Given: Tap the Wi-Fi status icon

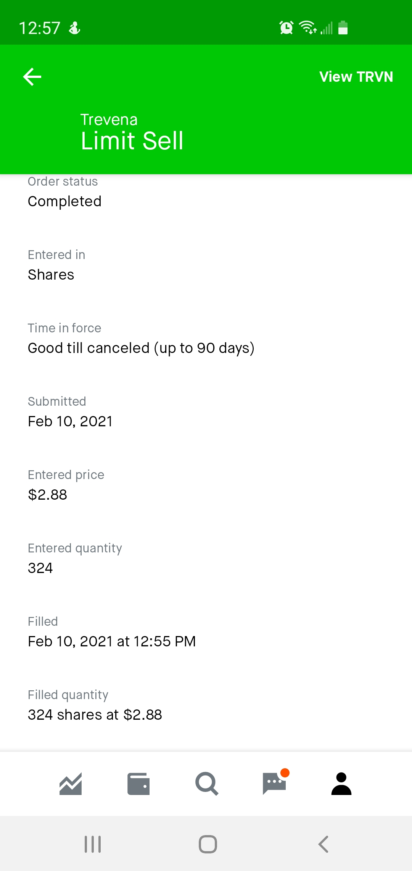Looking at the screenshot, I should 307,28.
